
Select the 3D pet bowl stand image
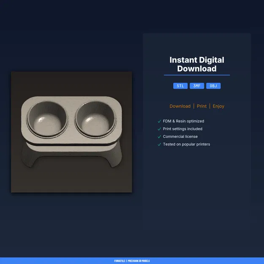tap(71, 132)
